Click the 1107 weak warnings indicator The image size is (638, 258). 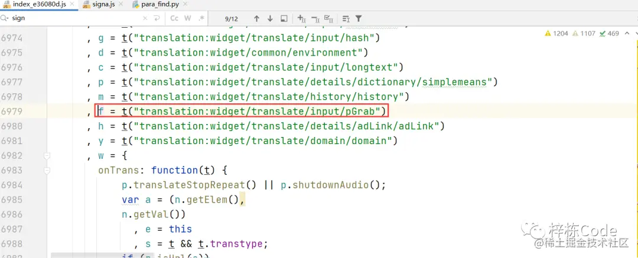pyautogui.click(x=584, y=34)
